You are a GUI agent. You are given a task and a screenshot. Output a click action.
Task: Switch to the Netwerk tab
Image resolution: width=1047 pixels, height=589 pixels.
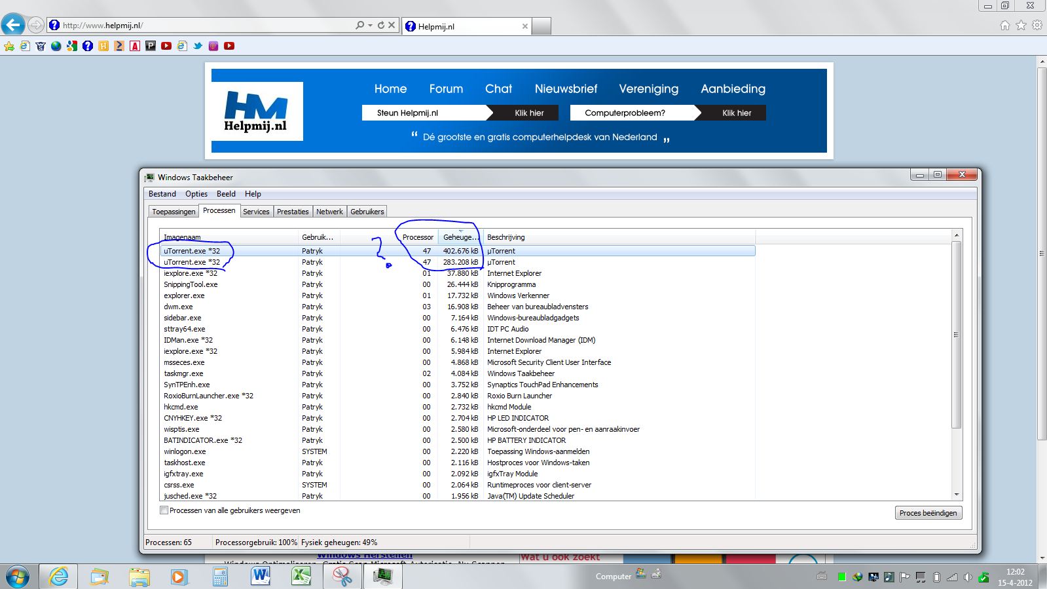point(329,212)
